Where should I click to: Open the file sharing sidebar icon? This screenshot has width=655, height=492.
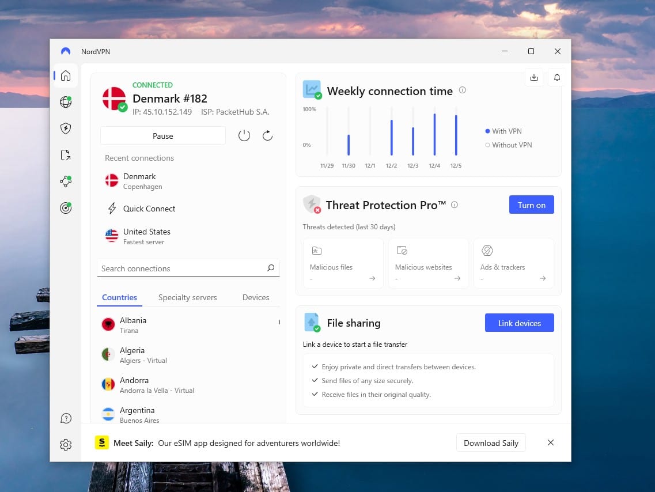(66, 155)
